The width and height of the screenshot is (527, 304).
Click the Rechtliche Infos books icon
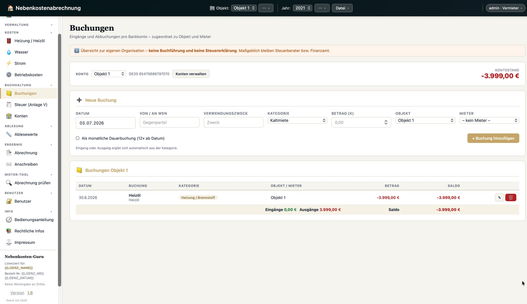[x=9, y=231]
